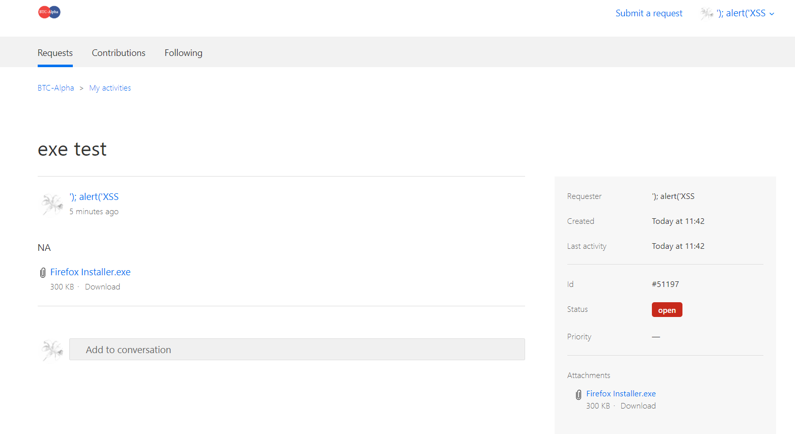Screen dimensions: 795x434
Task: Switch to the Requests tab
Action: pyautogui.click(x=55, y=53)
